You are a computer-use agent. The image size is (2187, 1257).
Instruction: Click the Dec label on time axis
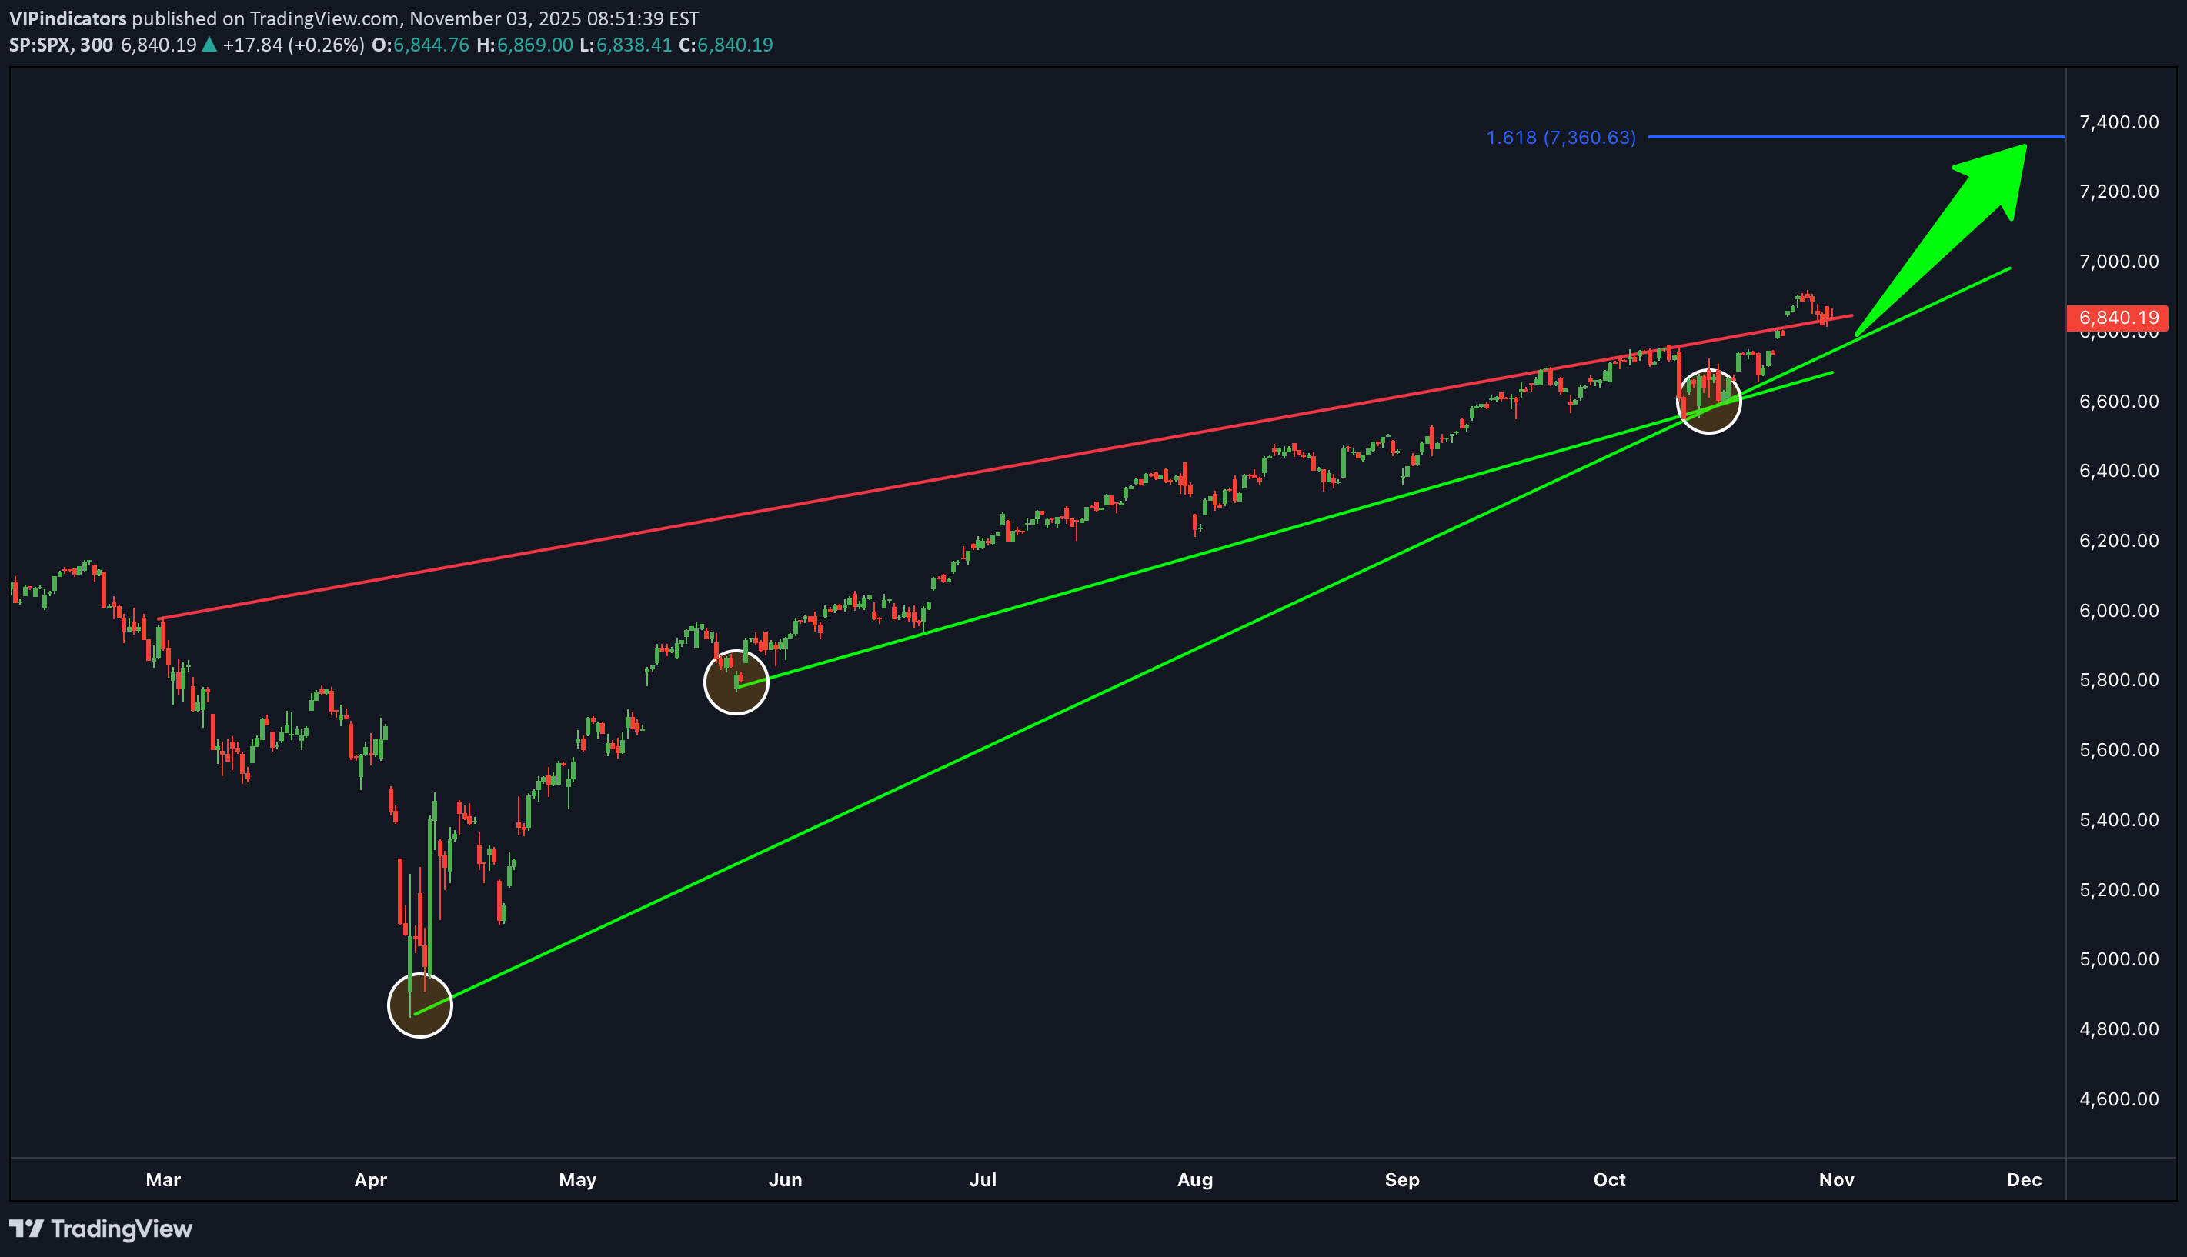pyautogui.click(x=2024, y=1179)
